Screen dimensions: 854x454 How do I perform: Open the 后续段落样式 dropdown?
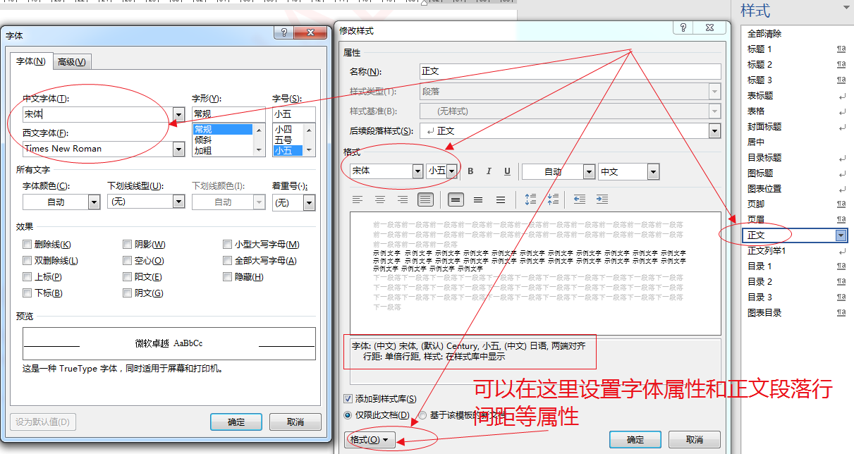tap(714, 130)
